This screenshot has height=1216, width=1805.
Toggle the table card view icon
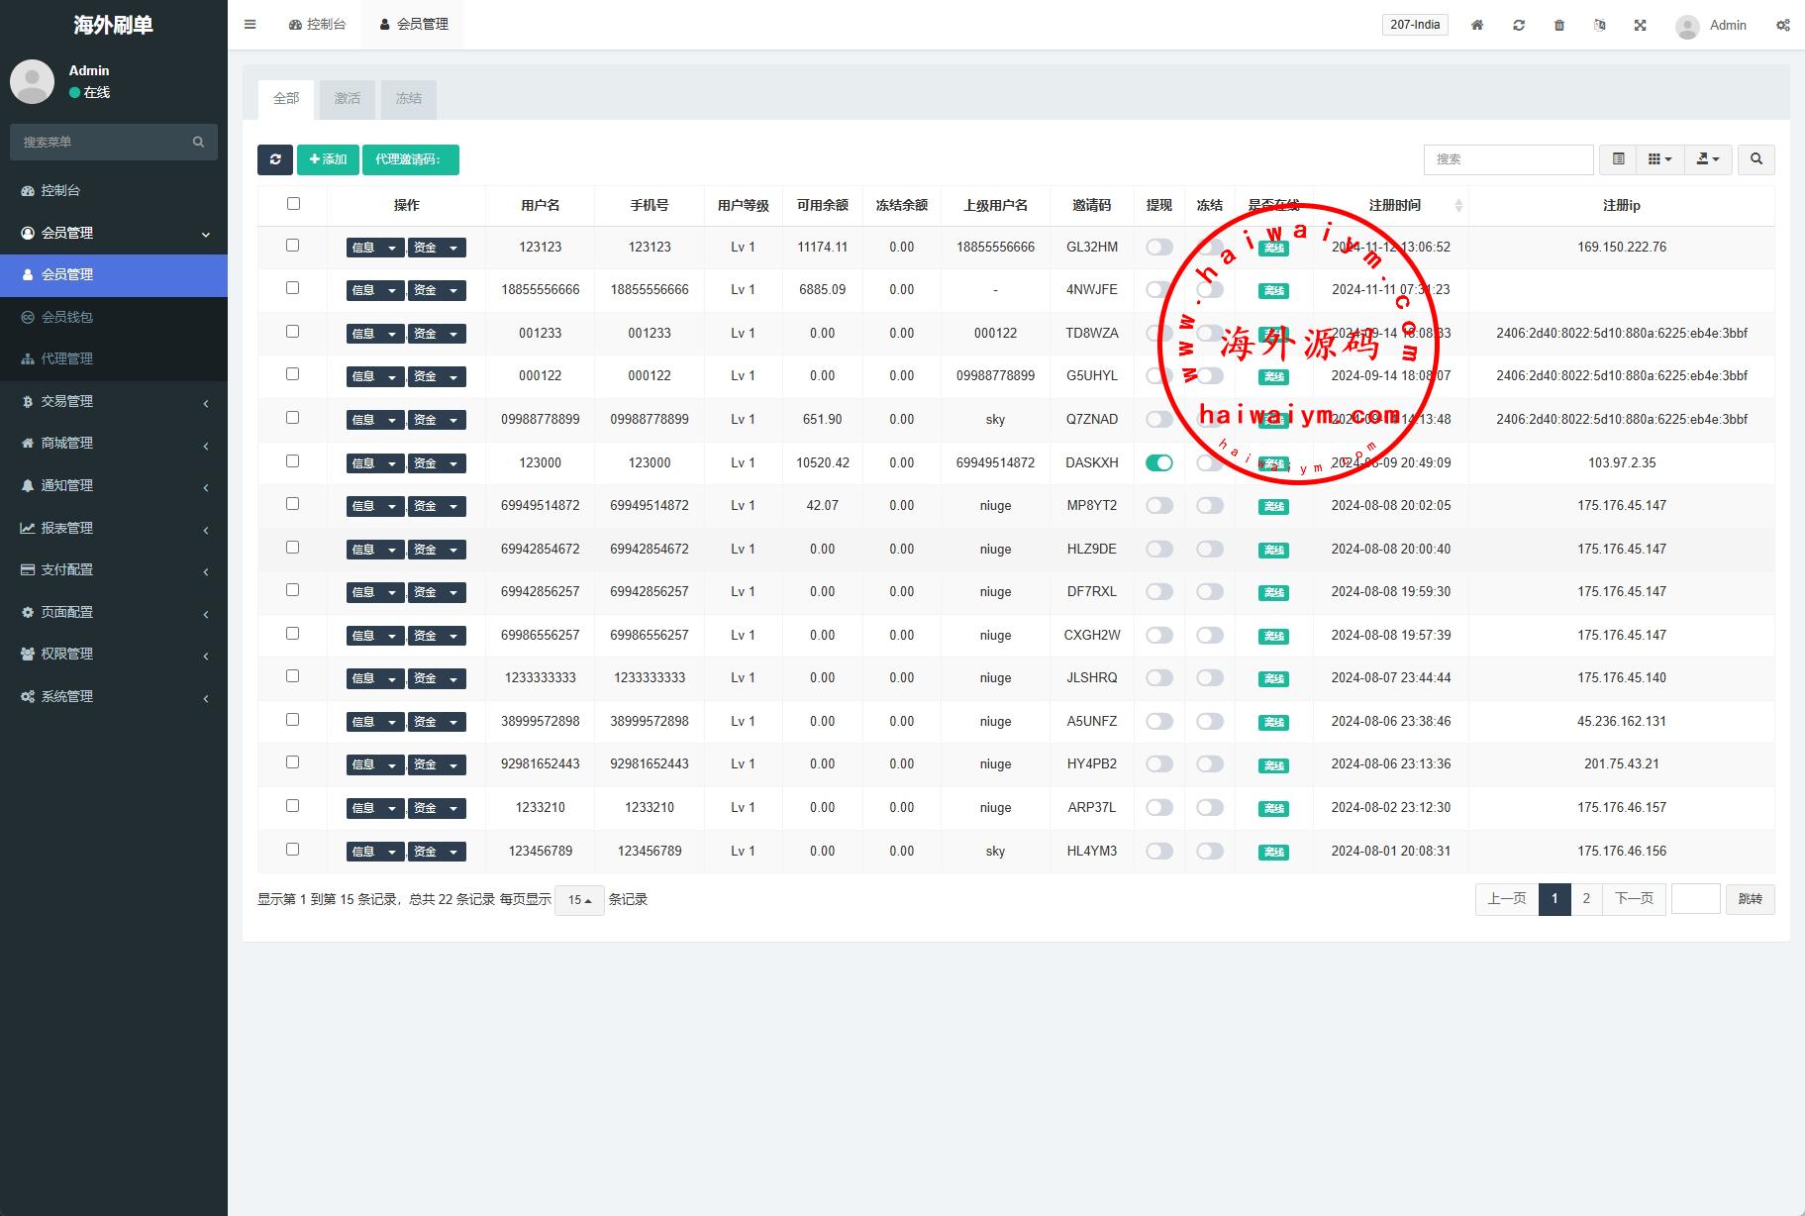tap(1618, 159)
